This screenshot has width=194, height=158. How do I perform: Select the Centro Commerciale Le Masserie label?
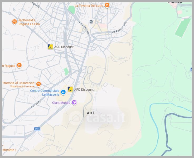pyautogui.click(x=45, y=92)
